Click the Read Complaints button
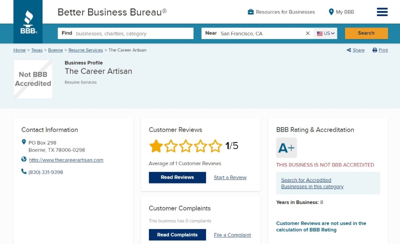Image resolution: width=400 pixels, height=244 pixels. (177, 235)
